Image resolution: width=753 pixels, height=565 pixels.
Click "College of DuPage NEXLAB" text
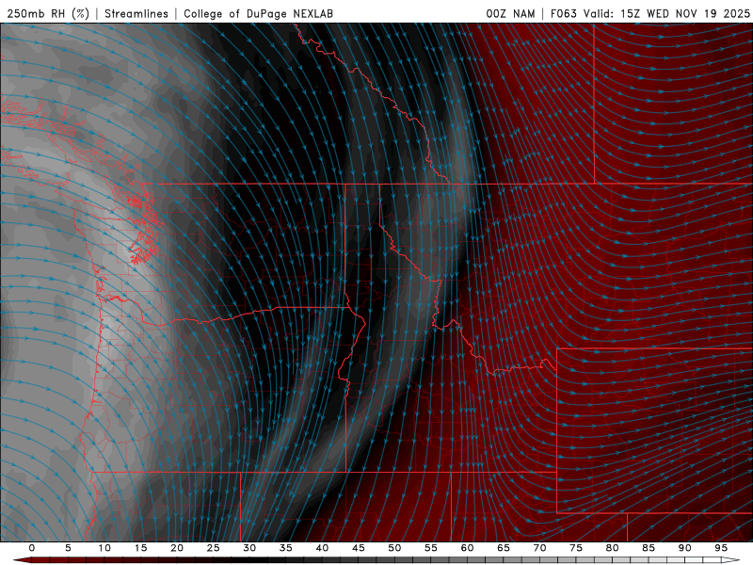258,13
